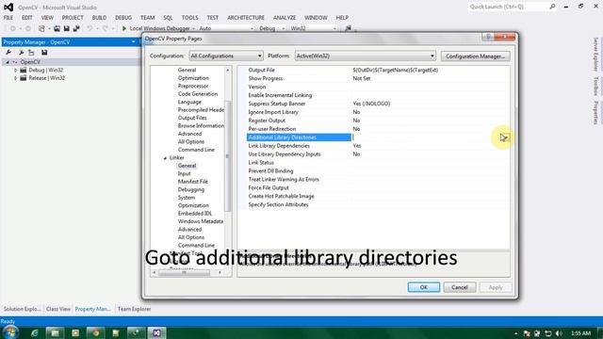Click the Visual Studio logo icon
The width and height of the screenshot is (603, 339).
coord(8,7)
